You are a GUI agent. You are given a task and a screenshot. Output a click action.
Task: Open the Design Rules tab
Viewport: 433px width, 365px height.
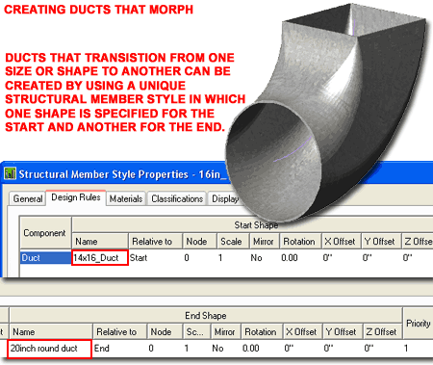click(76, 197)
